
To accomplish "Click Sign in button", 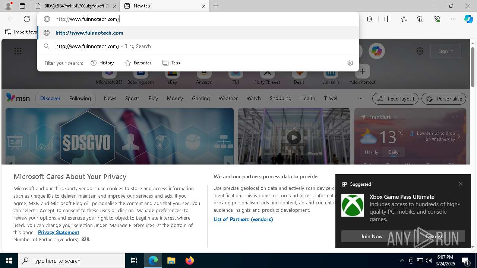I will [x=446, y=51].
